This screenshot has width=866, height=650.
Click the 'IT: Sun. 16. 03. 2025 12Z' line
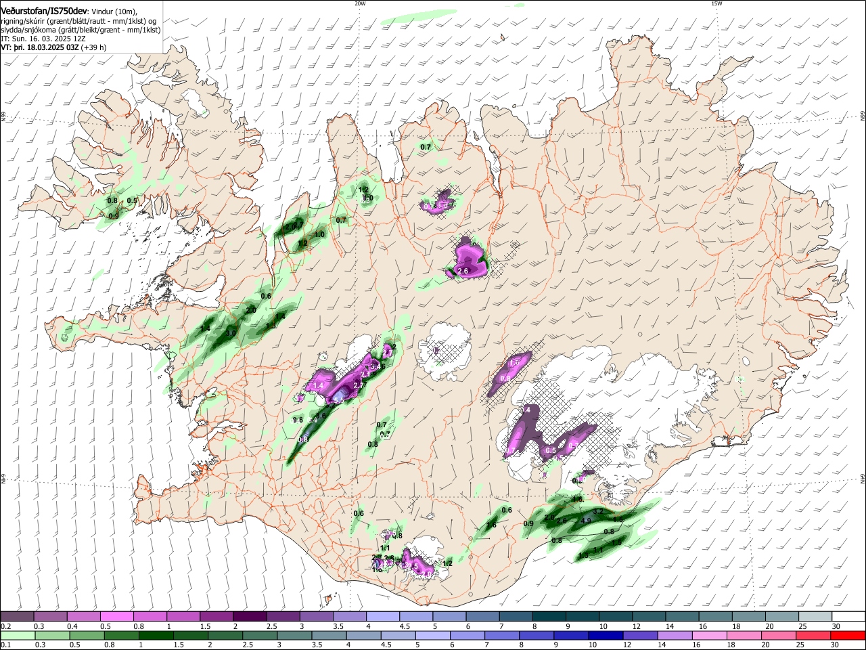point(43,39)
